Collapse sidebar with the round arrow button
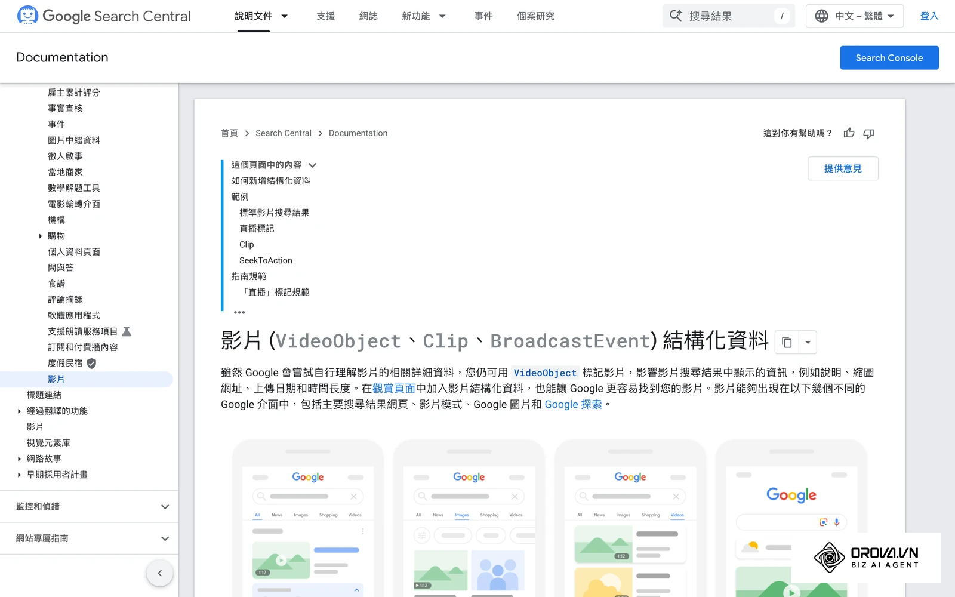955x597 pixels. [x=160, y=573]
